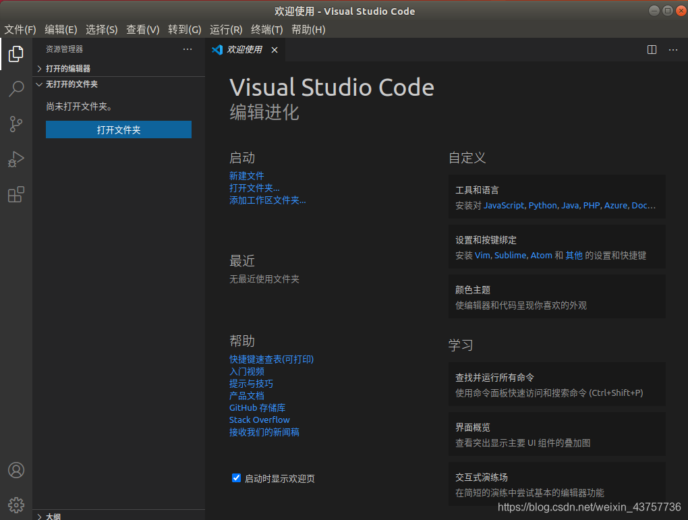Click the 接收我们的新闻稿 link
688x520 pixels.
tap(264, 432)
